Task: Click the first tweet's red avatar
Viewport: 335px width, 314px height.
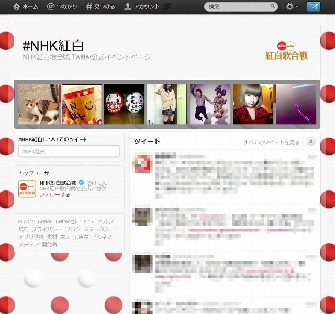Action: tap(142, 163)
